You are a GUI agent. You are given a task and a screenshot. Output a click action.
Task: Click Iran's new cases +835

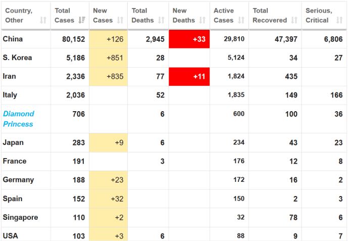pos(115,77)
